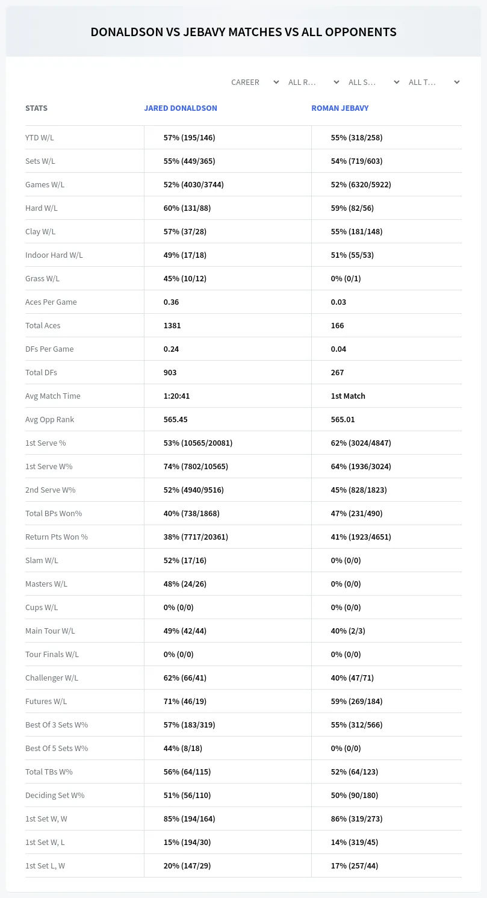The image size is (487, 898).
Task: Click Donaldson's Total Aces value 1381
Action: pyautogui.click(x=172, y=325)
